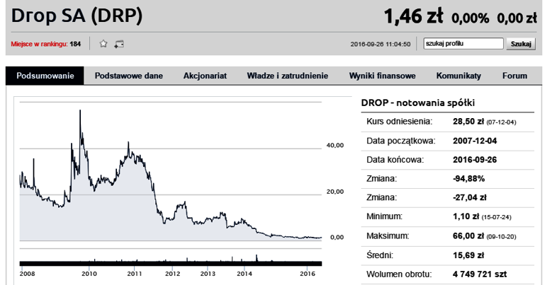This screenshot has width=557, height=285.
Task: Open the Podsumowanie tab
Action: coord(45,76)
